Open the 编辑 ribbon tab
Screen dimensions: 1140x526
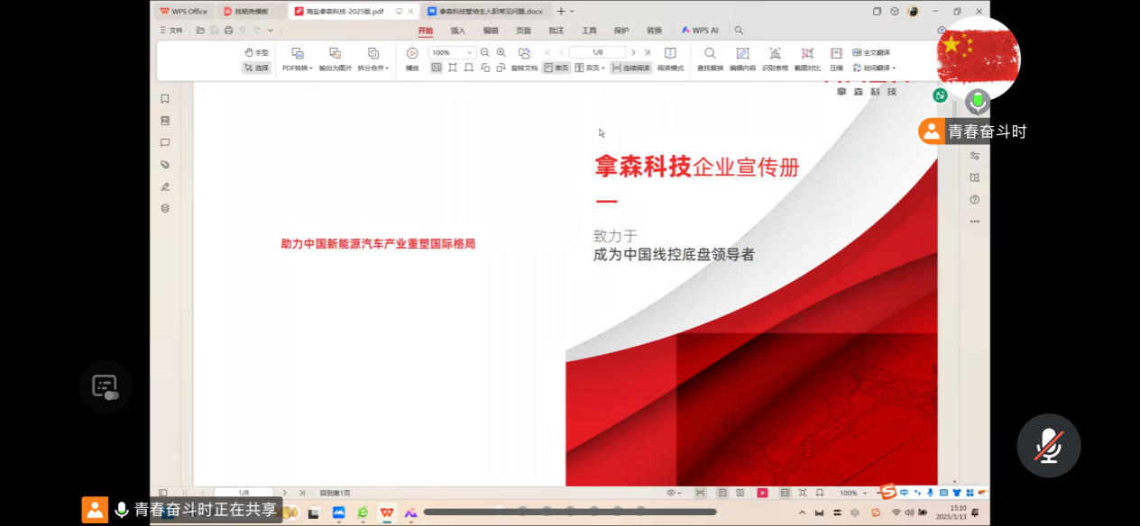click(491, 31)
